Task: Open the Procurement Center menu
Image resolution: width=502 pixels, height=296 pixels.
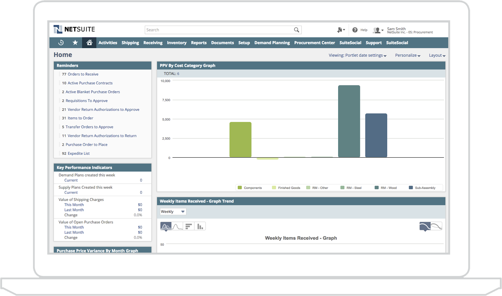Action: click(x=314, y=43)
